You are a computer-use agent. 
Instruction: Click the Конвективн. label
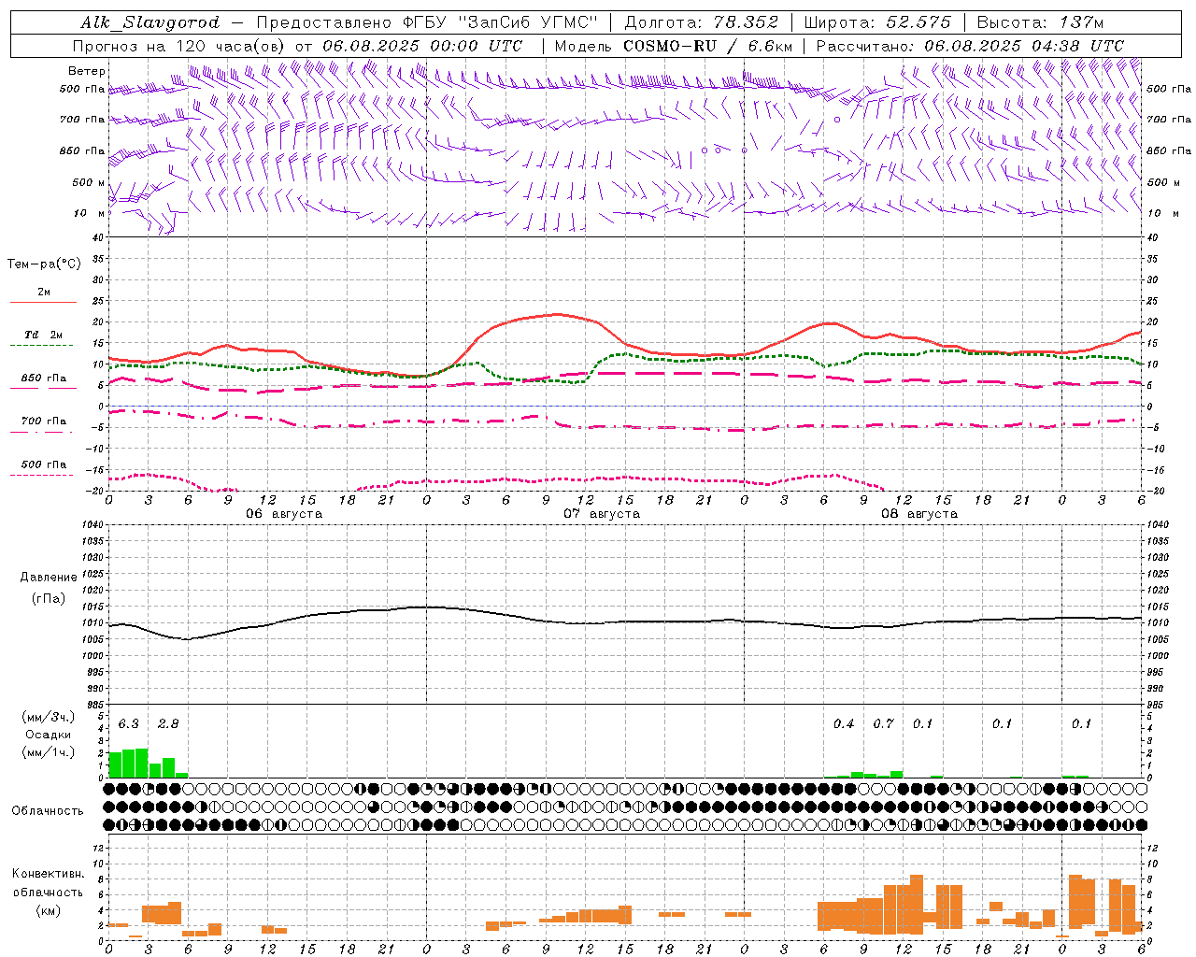click(48, 874)
